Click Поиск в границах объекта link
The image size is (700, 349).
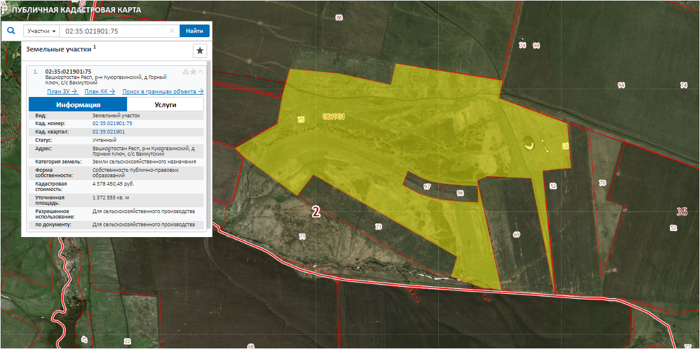163,92
